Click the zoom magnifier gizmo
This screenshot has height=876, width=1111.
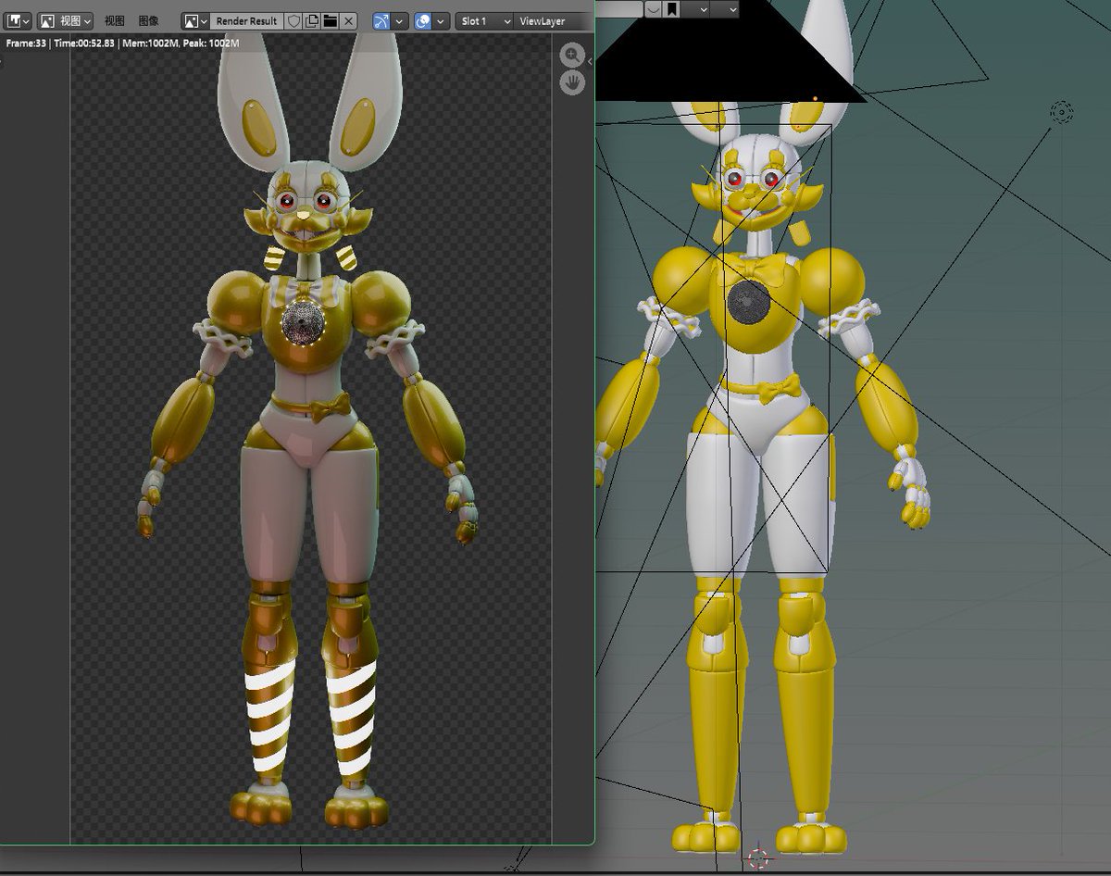573,55
